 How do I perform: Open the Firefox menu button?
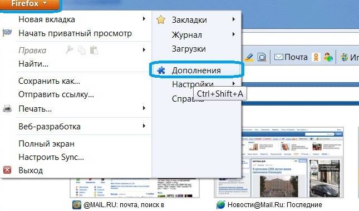pyautogui.click(x=29, y=4)
